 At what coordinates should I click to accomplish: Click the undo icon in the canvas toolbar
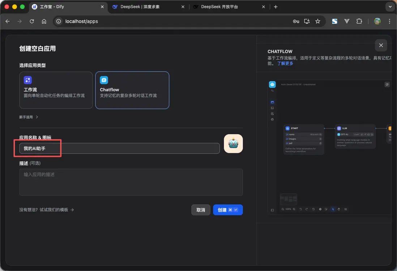(x=300, y=209)
